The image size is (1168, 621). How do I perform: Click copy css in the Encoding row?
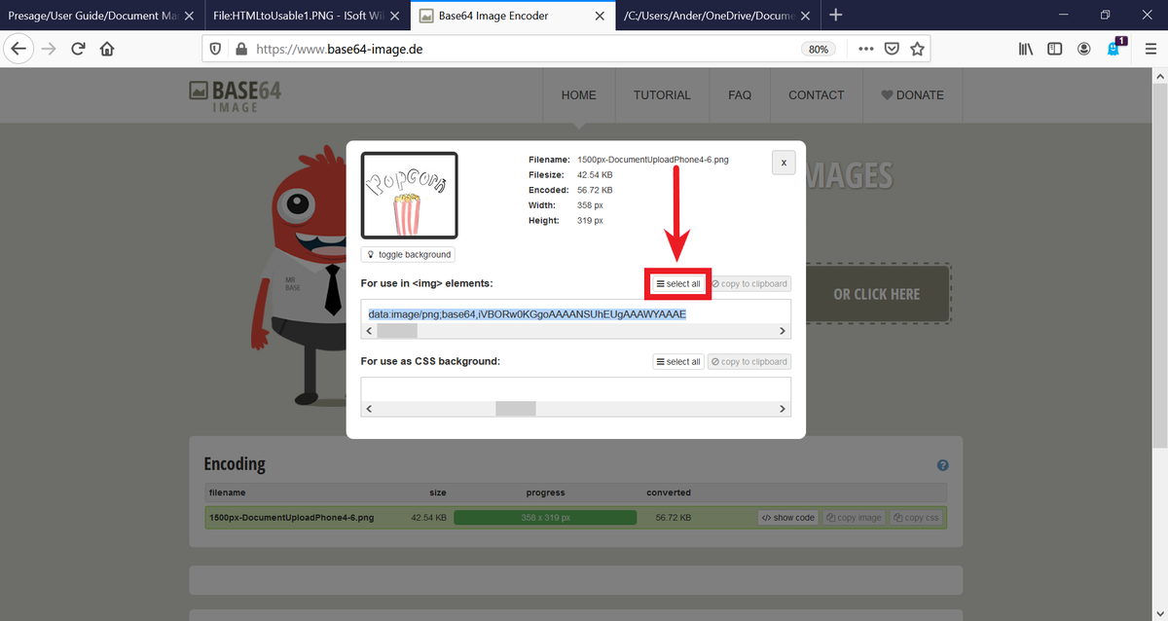917,518
